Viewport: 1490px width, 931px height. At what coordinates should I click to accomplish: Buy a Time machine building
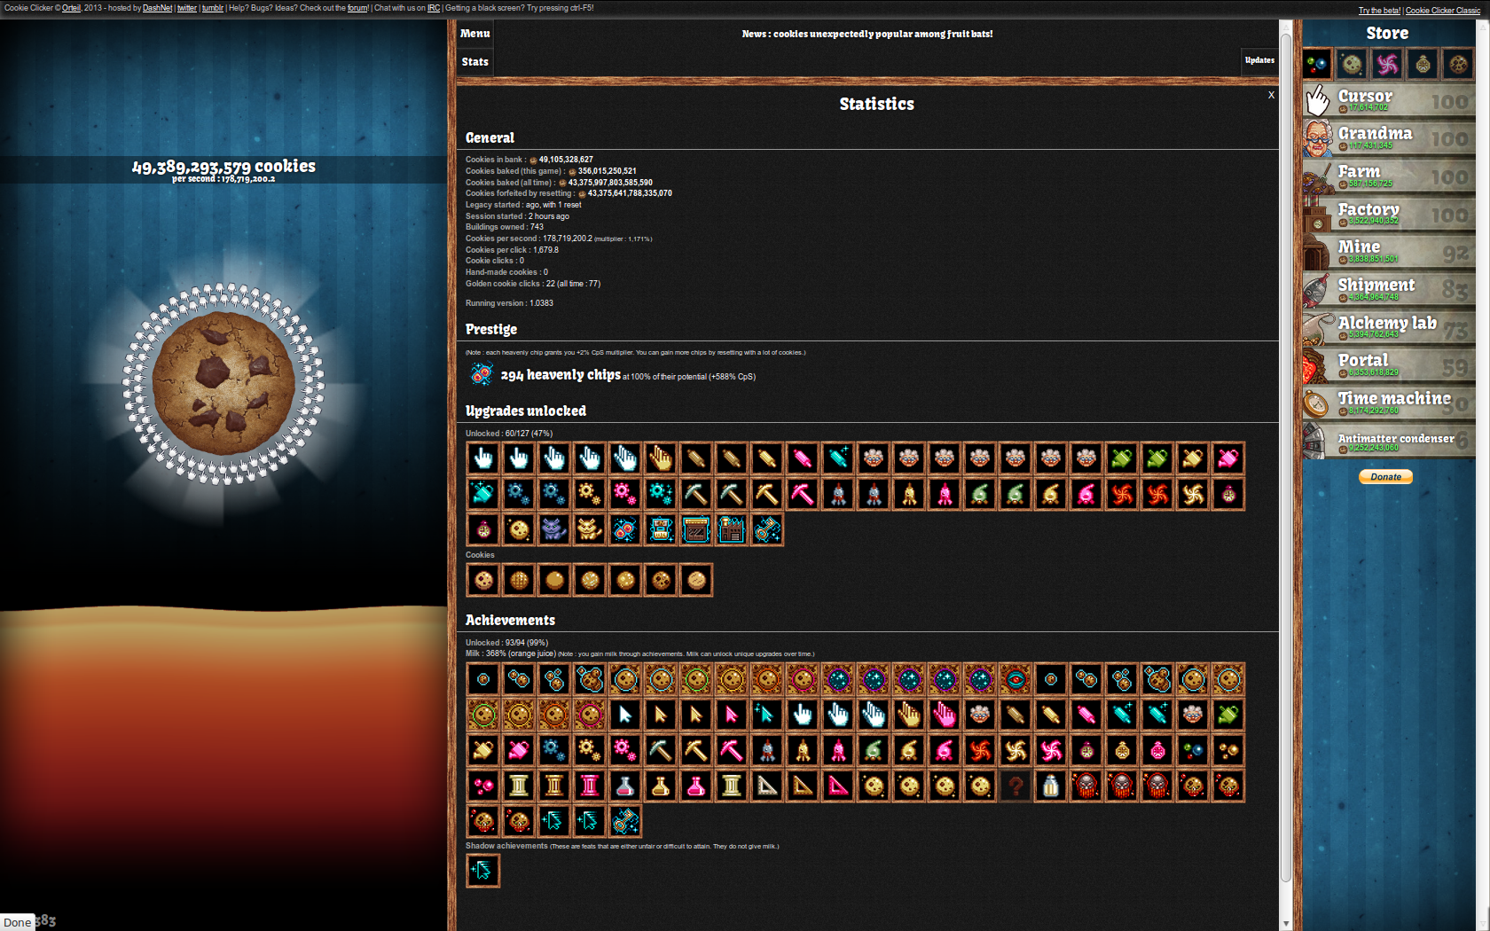(x=1388, y=403)
